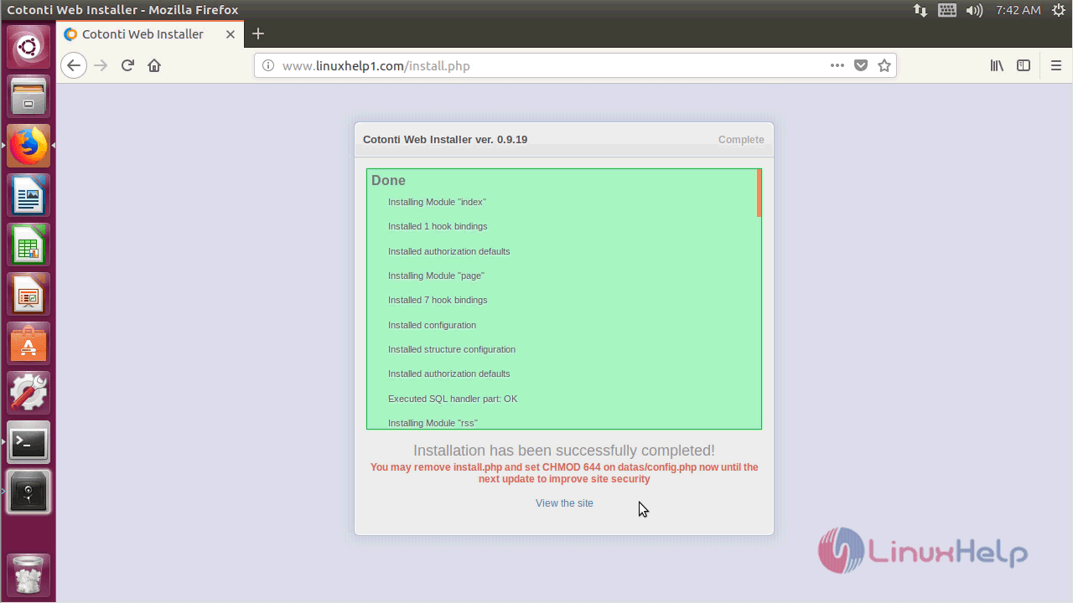Viewport: 1073px width, 603px height.
Task: Click the 7:42 AM clock
Action: pyautogui.click(x=1018, y=10)
